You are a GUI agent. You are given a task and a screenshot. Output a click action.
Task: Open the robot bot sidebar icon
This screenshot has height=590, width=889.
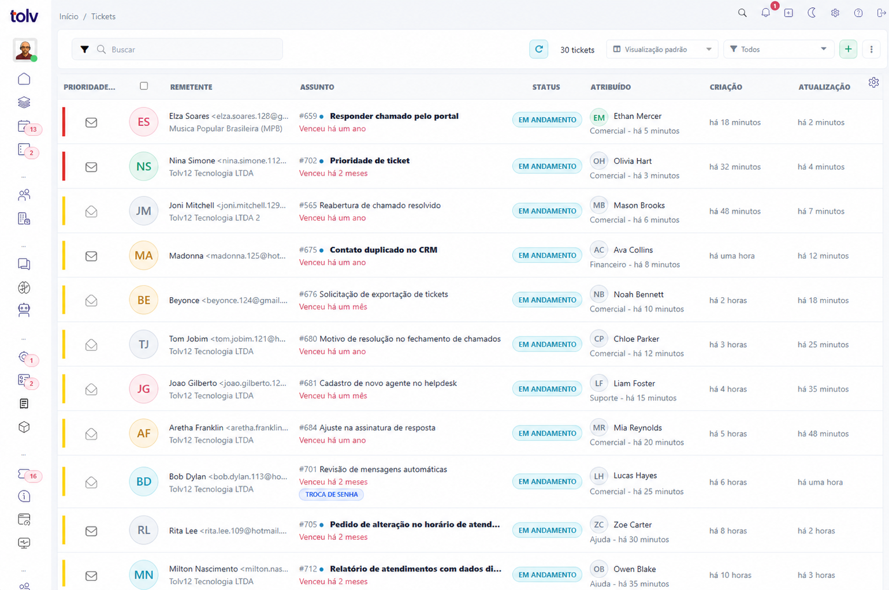pos(24,311)
